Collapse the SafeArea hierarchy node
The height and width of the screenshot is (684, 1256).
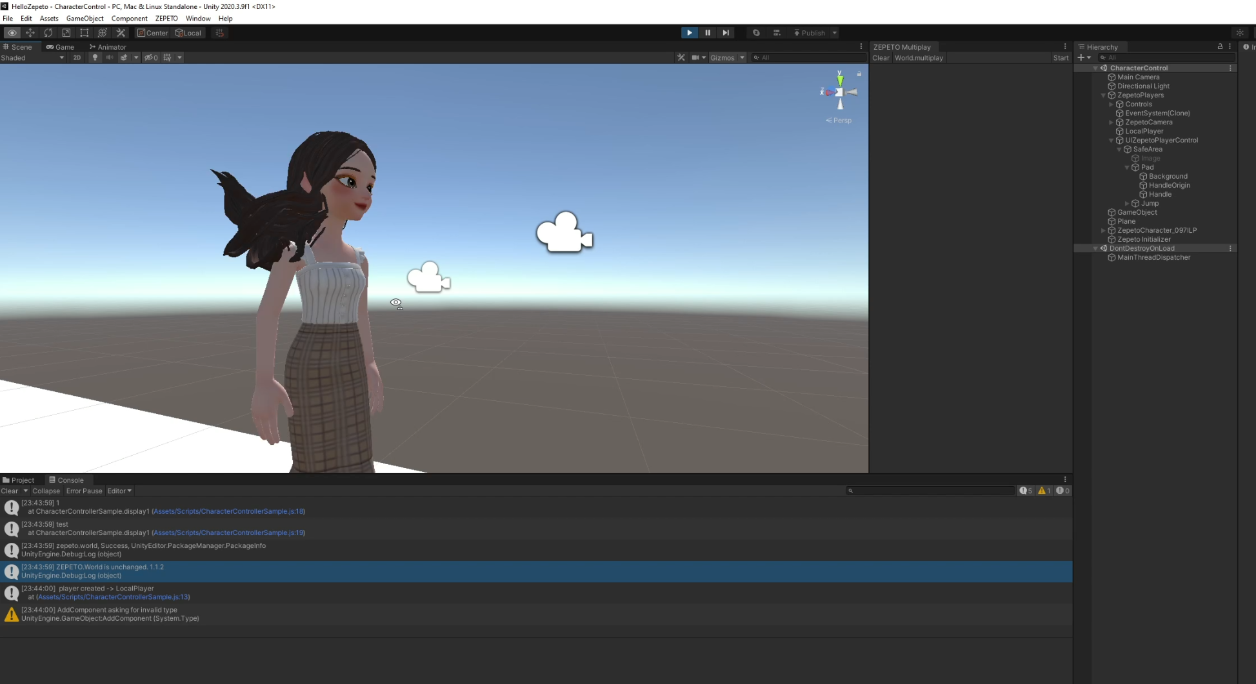click(1119, 149)
